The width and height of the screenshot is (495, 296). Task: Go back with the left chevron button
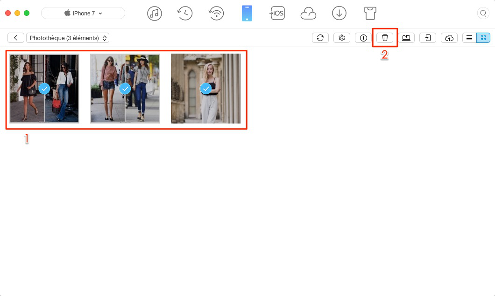[16, 38]
